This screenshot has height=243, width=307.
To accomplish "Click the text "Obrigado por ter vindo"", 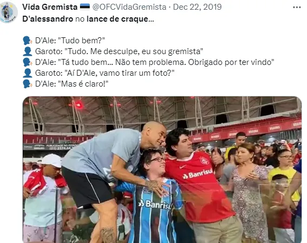I will (231, 62).
